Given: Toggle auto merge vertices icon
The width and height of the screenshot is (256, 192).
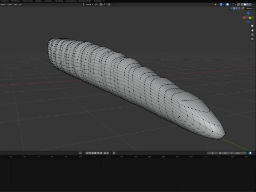Looking at the screenshot, I should coord(243,8).
